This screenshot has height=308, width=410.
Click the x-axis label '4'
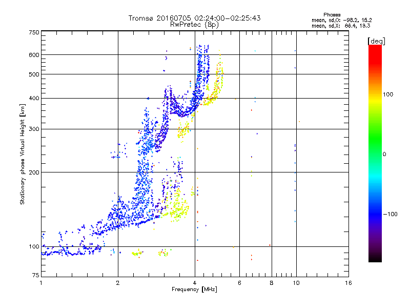(x=195, y=283)
